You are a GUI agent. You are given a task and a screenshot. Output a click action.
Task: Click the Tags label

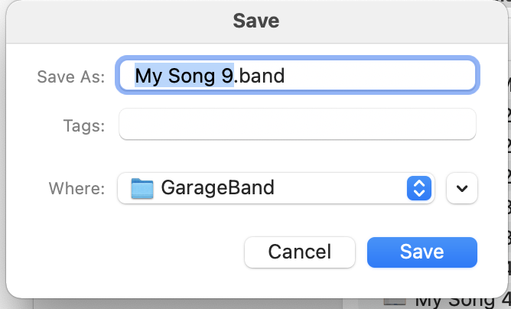(x=83, y=125)
